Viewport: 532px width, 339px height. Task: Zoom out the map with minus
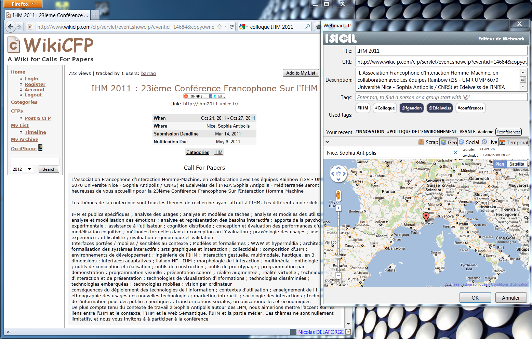(x=338, y=275)
